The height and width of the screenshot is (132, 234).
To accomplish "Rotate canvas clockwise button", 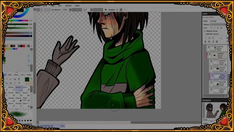I will point(98,10).
